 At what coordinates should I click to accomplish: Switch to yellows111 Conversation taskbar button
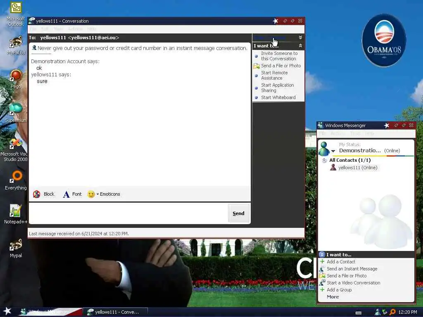[115, 312]
